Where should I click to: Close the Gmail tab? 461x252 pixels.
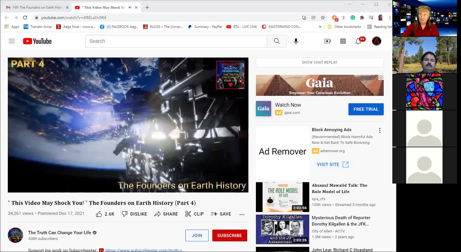[67, 7]
